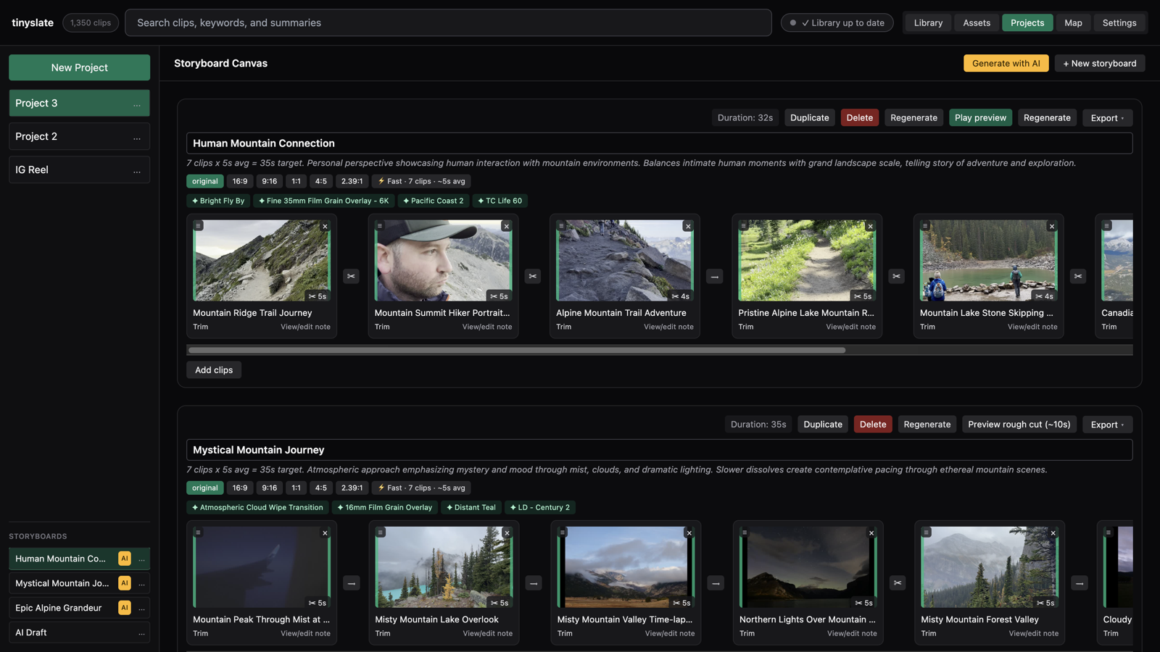1160x652 pixels.
Task: Open options for Mystical Mountain Jo... storyboard
Action: point(142,583)
